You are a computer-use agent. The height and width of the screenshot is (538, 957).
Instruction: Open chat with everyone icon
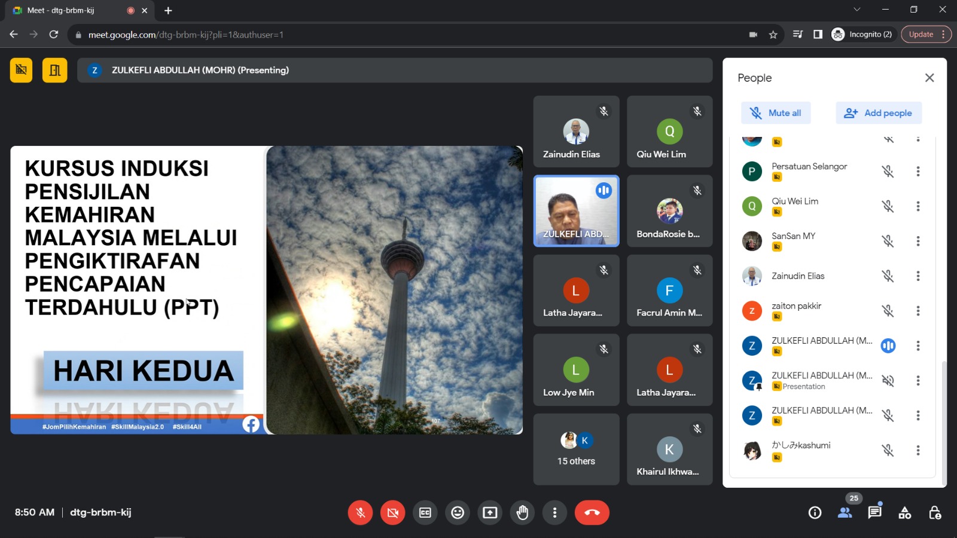874,512
